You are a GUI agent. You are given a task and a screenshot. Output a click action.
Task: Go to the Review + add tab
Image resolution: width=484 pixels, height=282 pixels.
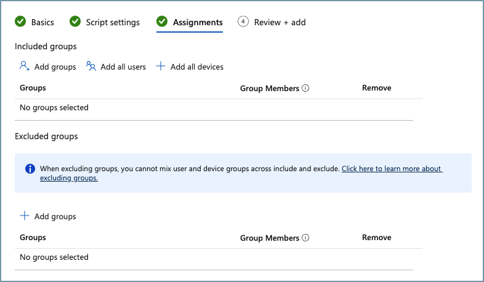(280, 23)
